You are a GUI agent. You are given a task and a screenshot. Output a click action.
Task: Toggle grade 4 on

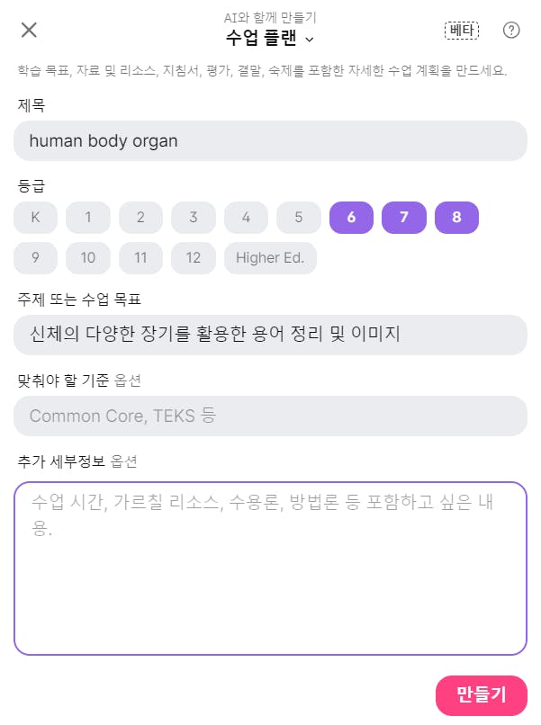[x=246, y=217]
